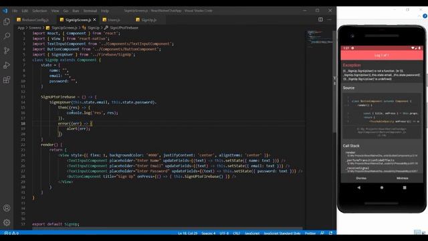Viewport: 428px width, 241px height.
Task: Open the View menu
Action: click(55, 11)
